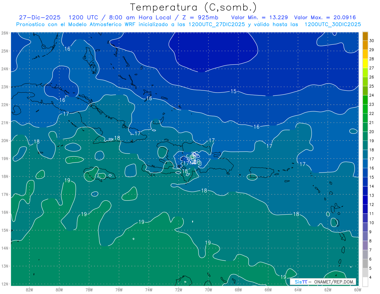The image size is (380, 294).
Task: Click latitude axis label "12N"
Action: [x=4, y=284]
